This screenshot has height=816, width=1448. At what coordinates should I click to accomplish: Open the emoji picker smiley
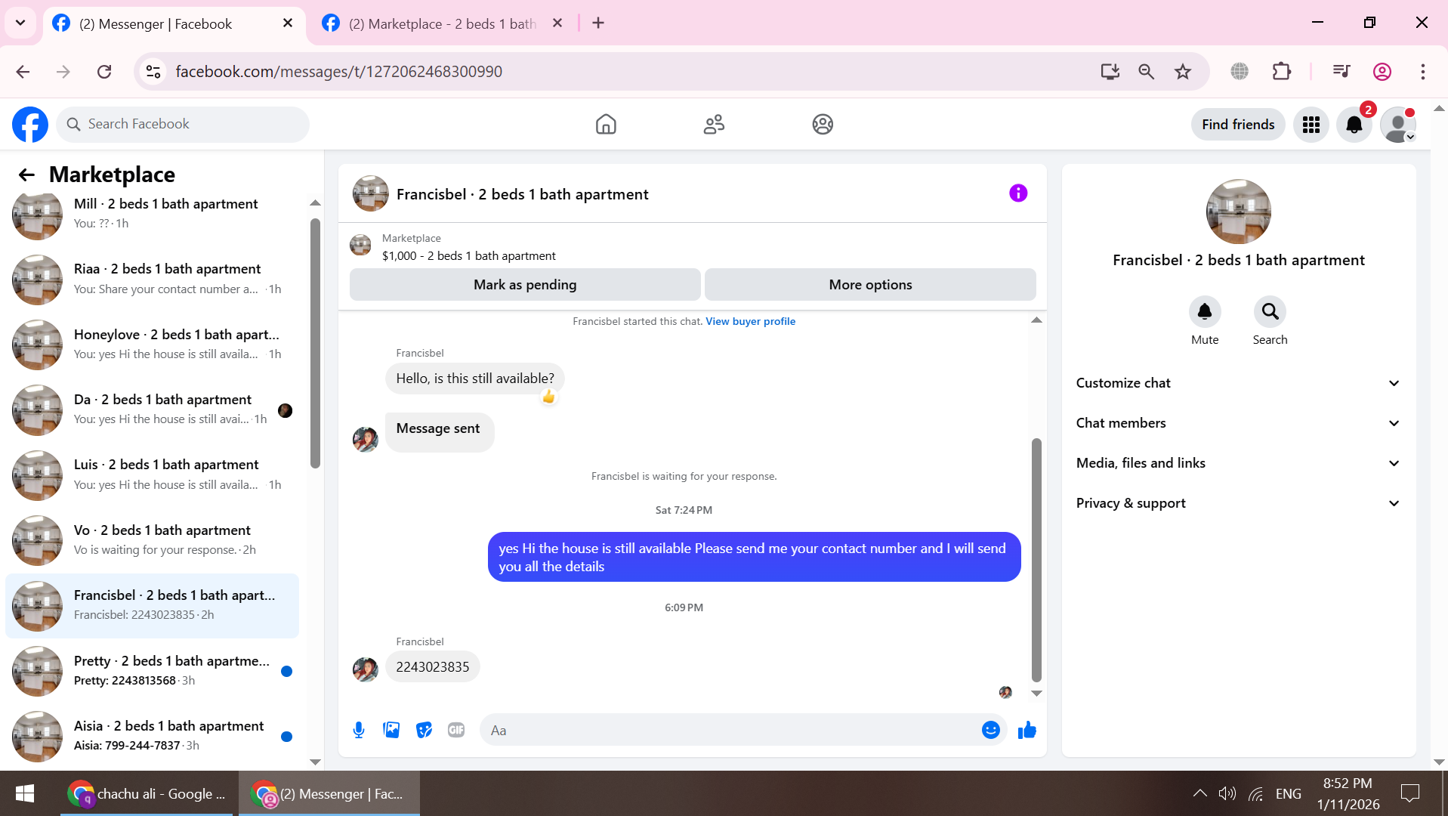point(991,730)
